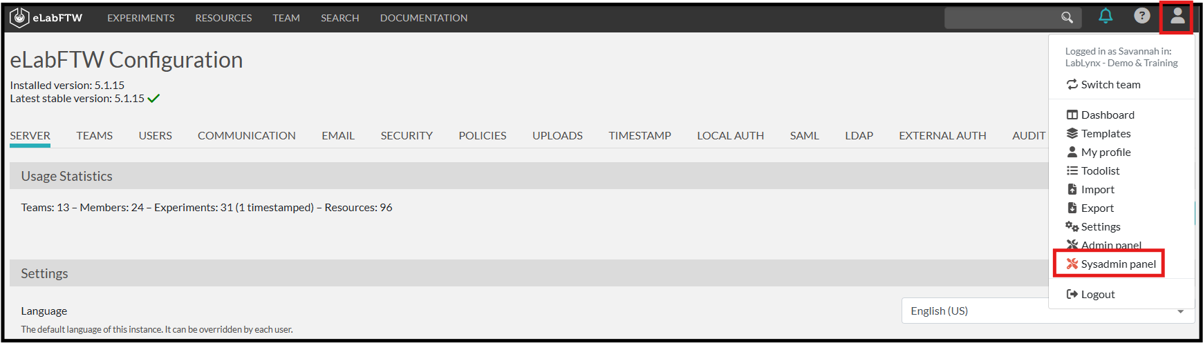Open the Timestamp tab
The width and height of the screenshot is (1203, 343).
pyautogui.click(x=640, y=136)
